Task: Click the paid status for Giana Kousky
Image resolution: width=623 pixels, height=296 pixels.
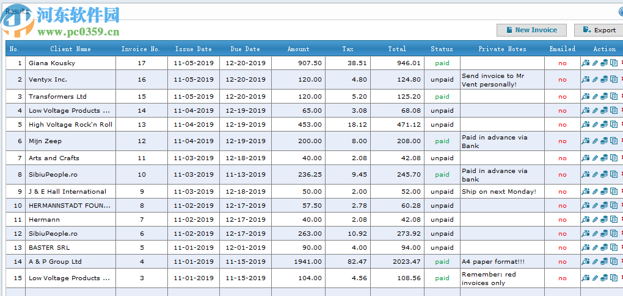Action: 442,63
